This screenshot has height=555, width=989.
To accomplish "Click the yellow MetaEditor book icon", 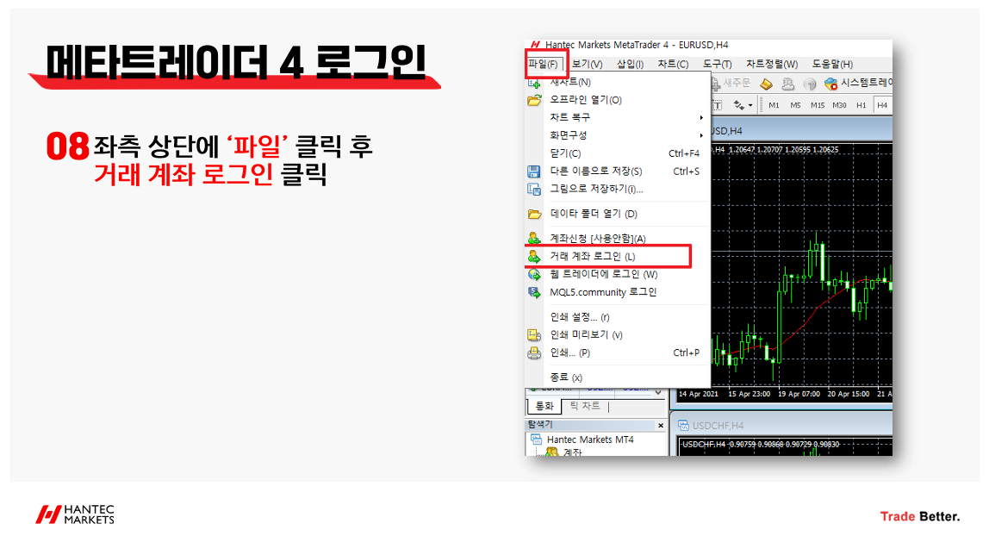I will click(x=766, y=84).
